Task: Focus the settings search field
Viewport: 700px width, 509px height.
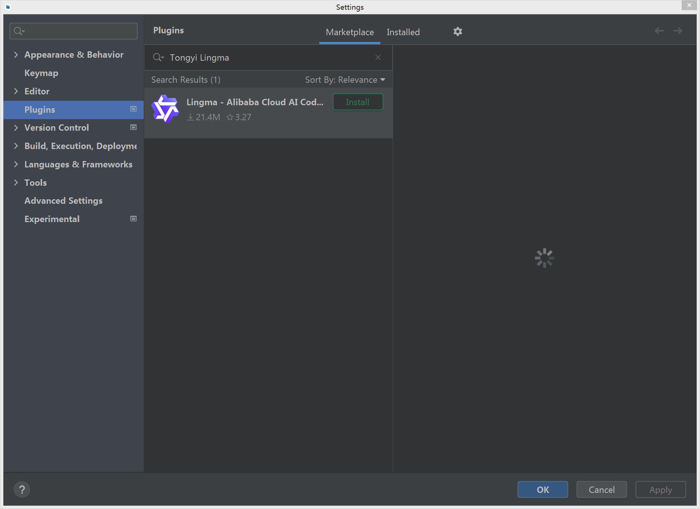Action: click(x=73, y=31)
